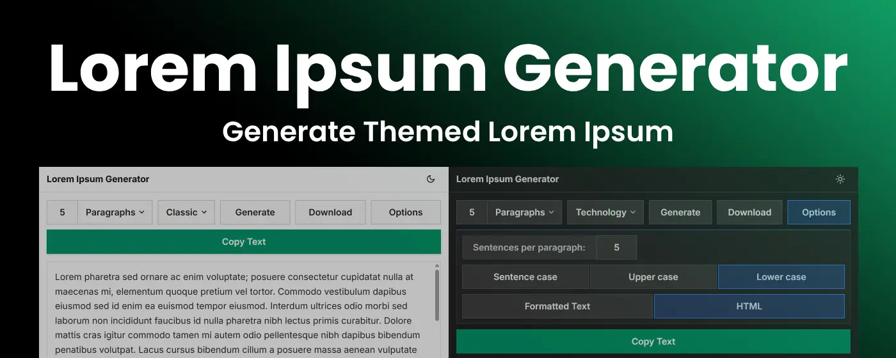The image size is (896, 358).
Task: Click Download in light panel
Action: coord(330,212)
